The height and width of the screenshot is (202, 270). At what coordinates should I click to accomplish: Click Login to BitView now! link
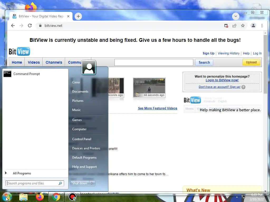[222, 80]
